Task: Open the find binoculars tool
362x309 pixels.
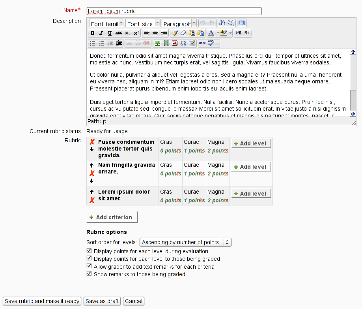Action: point(222,23)
